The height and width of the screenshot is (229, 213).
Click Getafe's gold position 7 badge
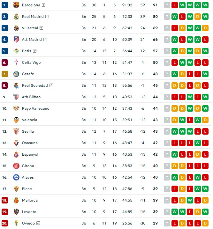click(5, 74)
